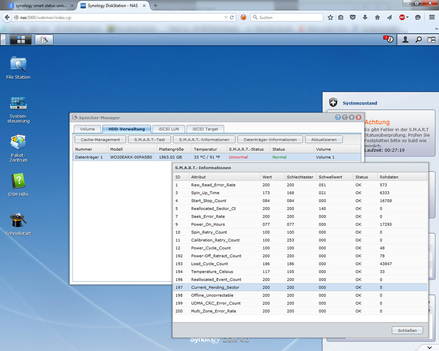Click Achtung warning heading in widget
439x351 pixels.
coord(377,122)
